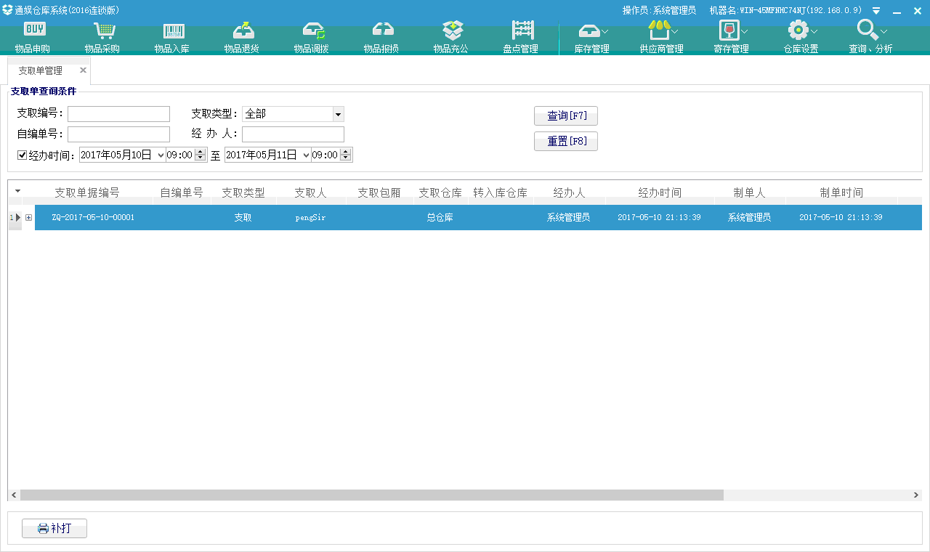Viewport: 930px width, 552px height.
Task: Sort by 支取类型 column header
Action: [243, 192]
